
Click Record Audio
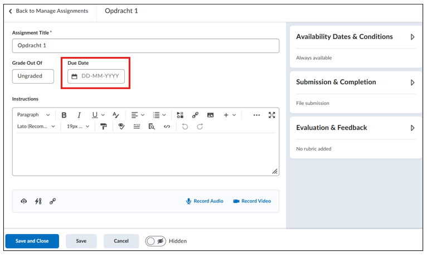click(205, 201)
